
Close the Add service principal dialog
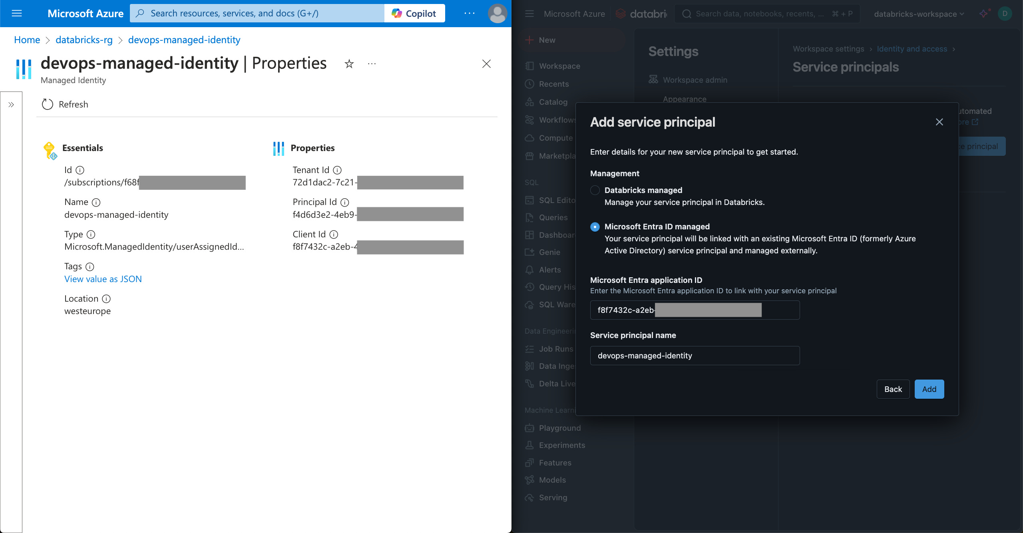pos(939,122)
